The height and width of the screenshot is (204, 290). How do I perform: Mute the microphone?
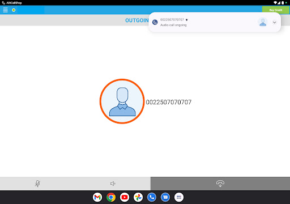pyautogui.click(x=37, y=184)
